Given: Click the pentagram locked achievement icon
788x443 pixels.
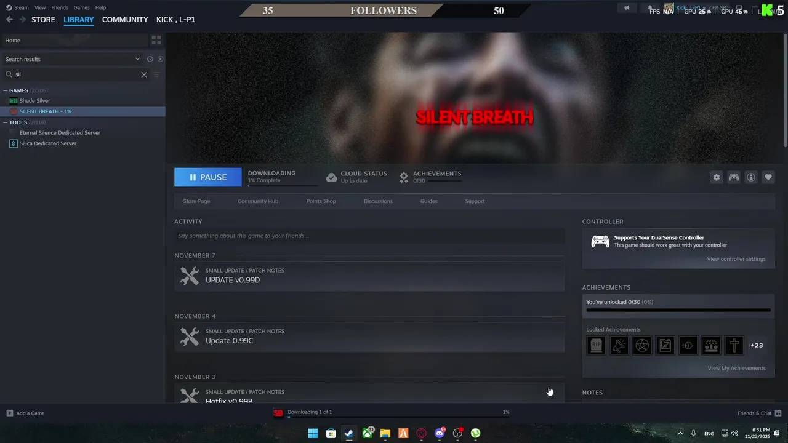Looking at the screenshot, I should point(642,345).
